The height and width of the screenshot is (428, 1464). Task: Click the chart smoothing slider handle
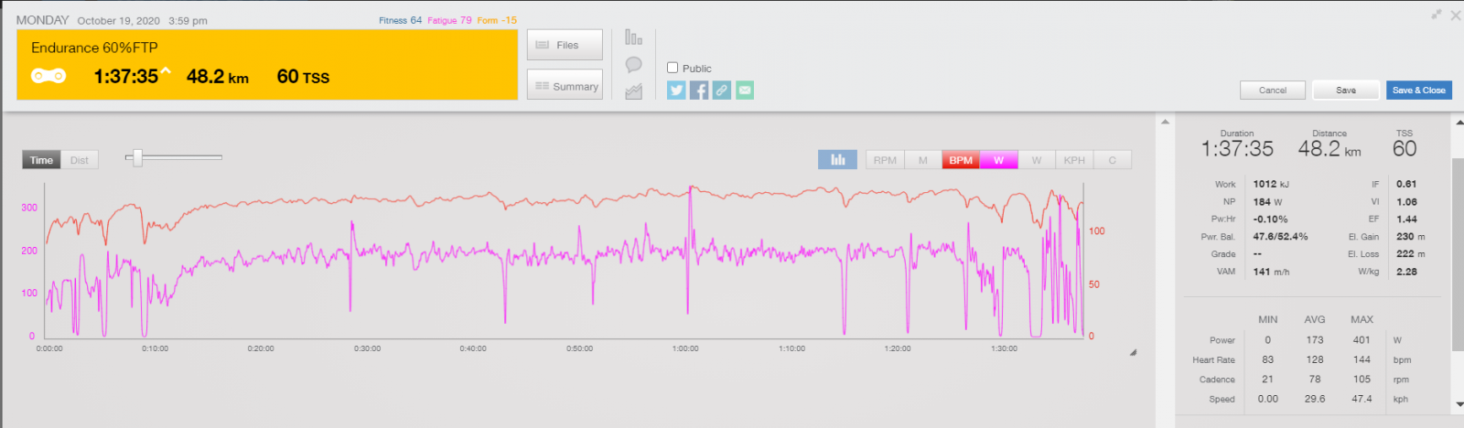tap(137, 158)
